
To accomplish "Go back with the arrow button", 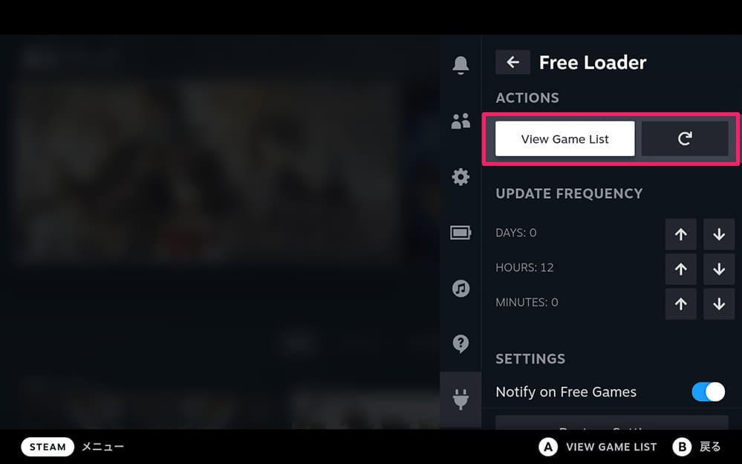I will click(x=512, y=62).
